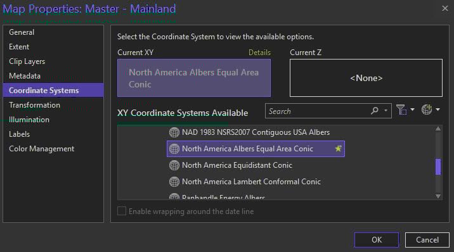Click the search magnifier icon
The height and width of the screenshot is (252, 454).
pos(374,111)
